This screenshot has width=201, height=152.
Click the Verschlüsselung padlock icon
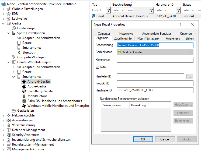(9, 125)
